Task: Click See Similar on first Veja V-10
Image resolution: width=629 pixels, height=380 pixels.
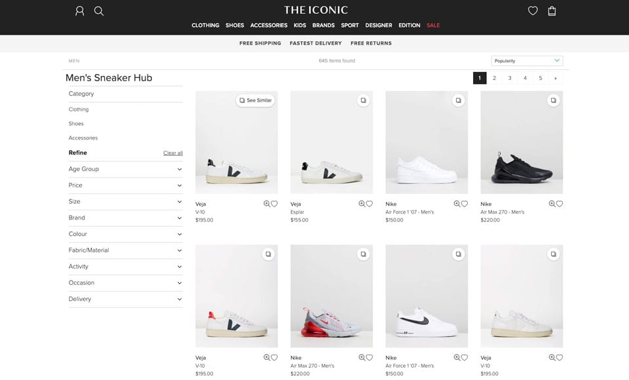Action: pyautogui.click(x=255, y=100)
